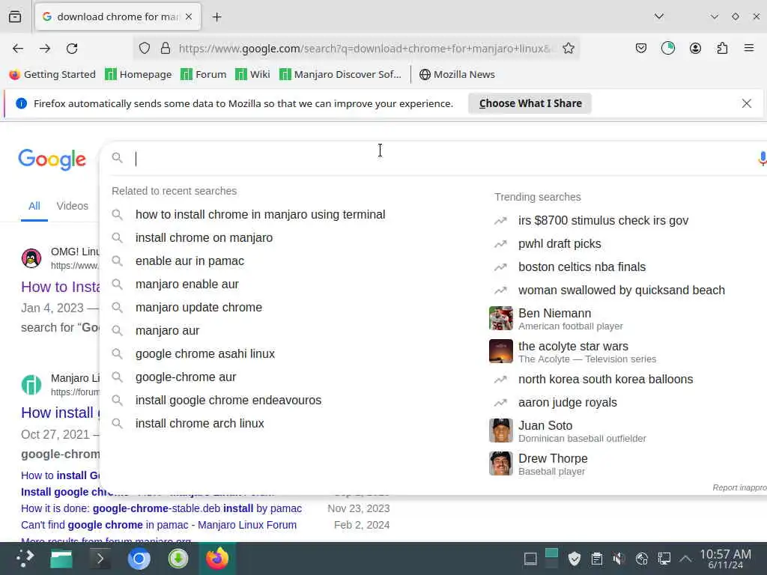The image size is (767, 575).
Task: Open 'Can't find google chrome in pamac' link
Action: coord(159,525)
